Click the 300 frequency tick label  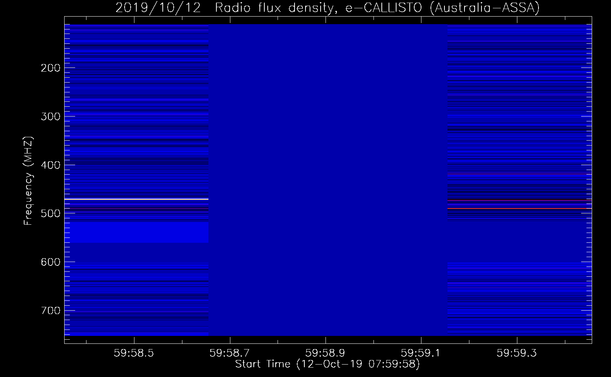[51, 116]
